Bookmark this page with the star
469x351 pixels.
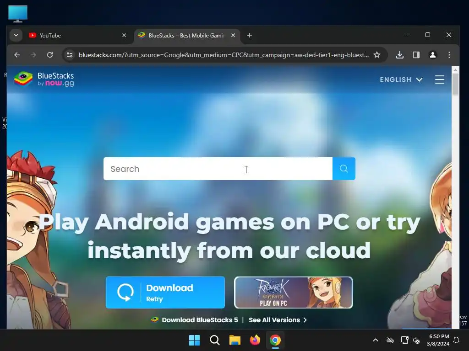click(x=377, y=55)
